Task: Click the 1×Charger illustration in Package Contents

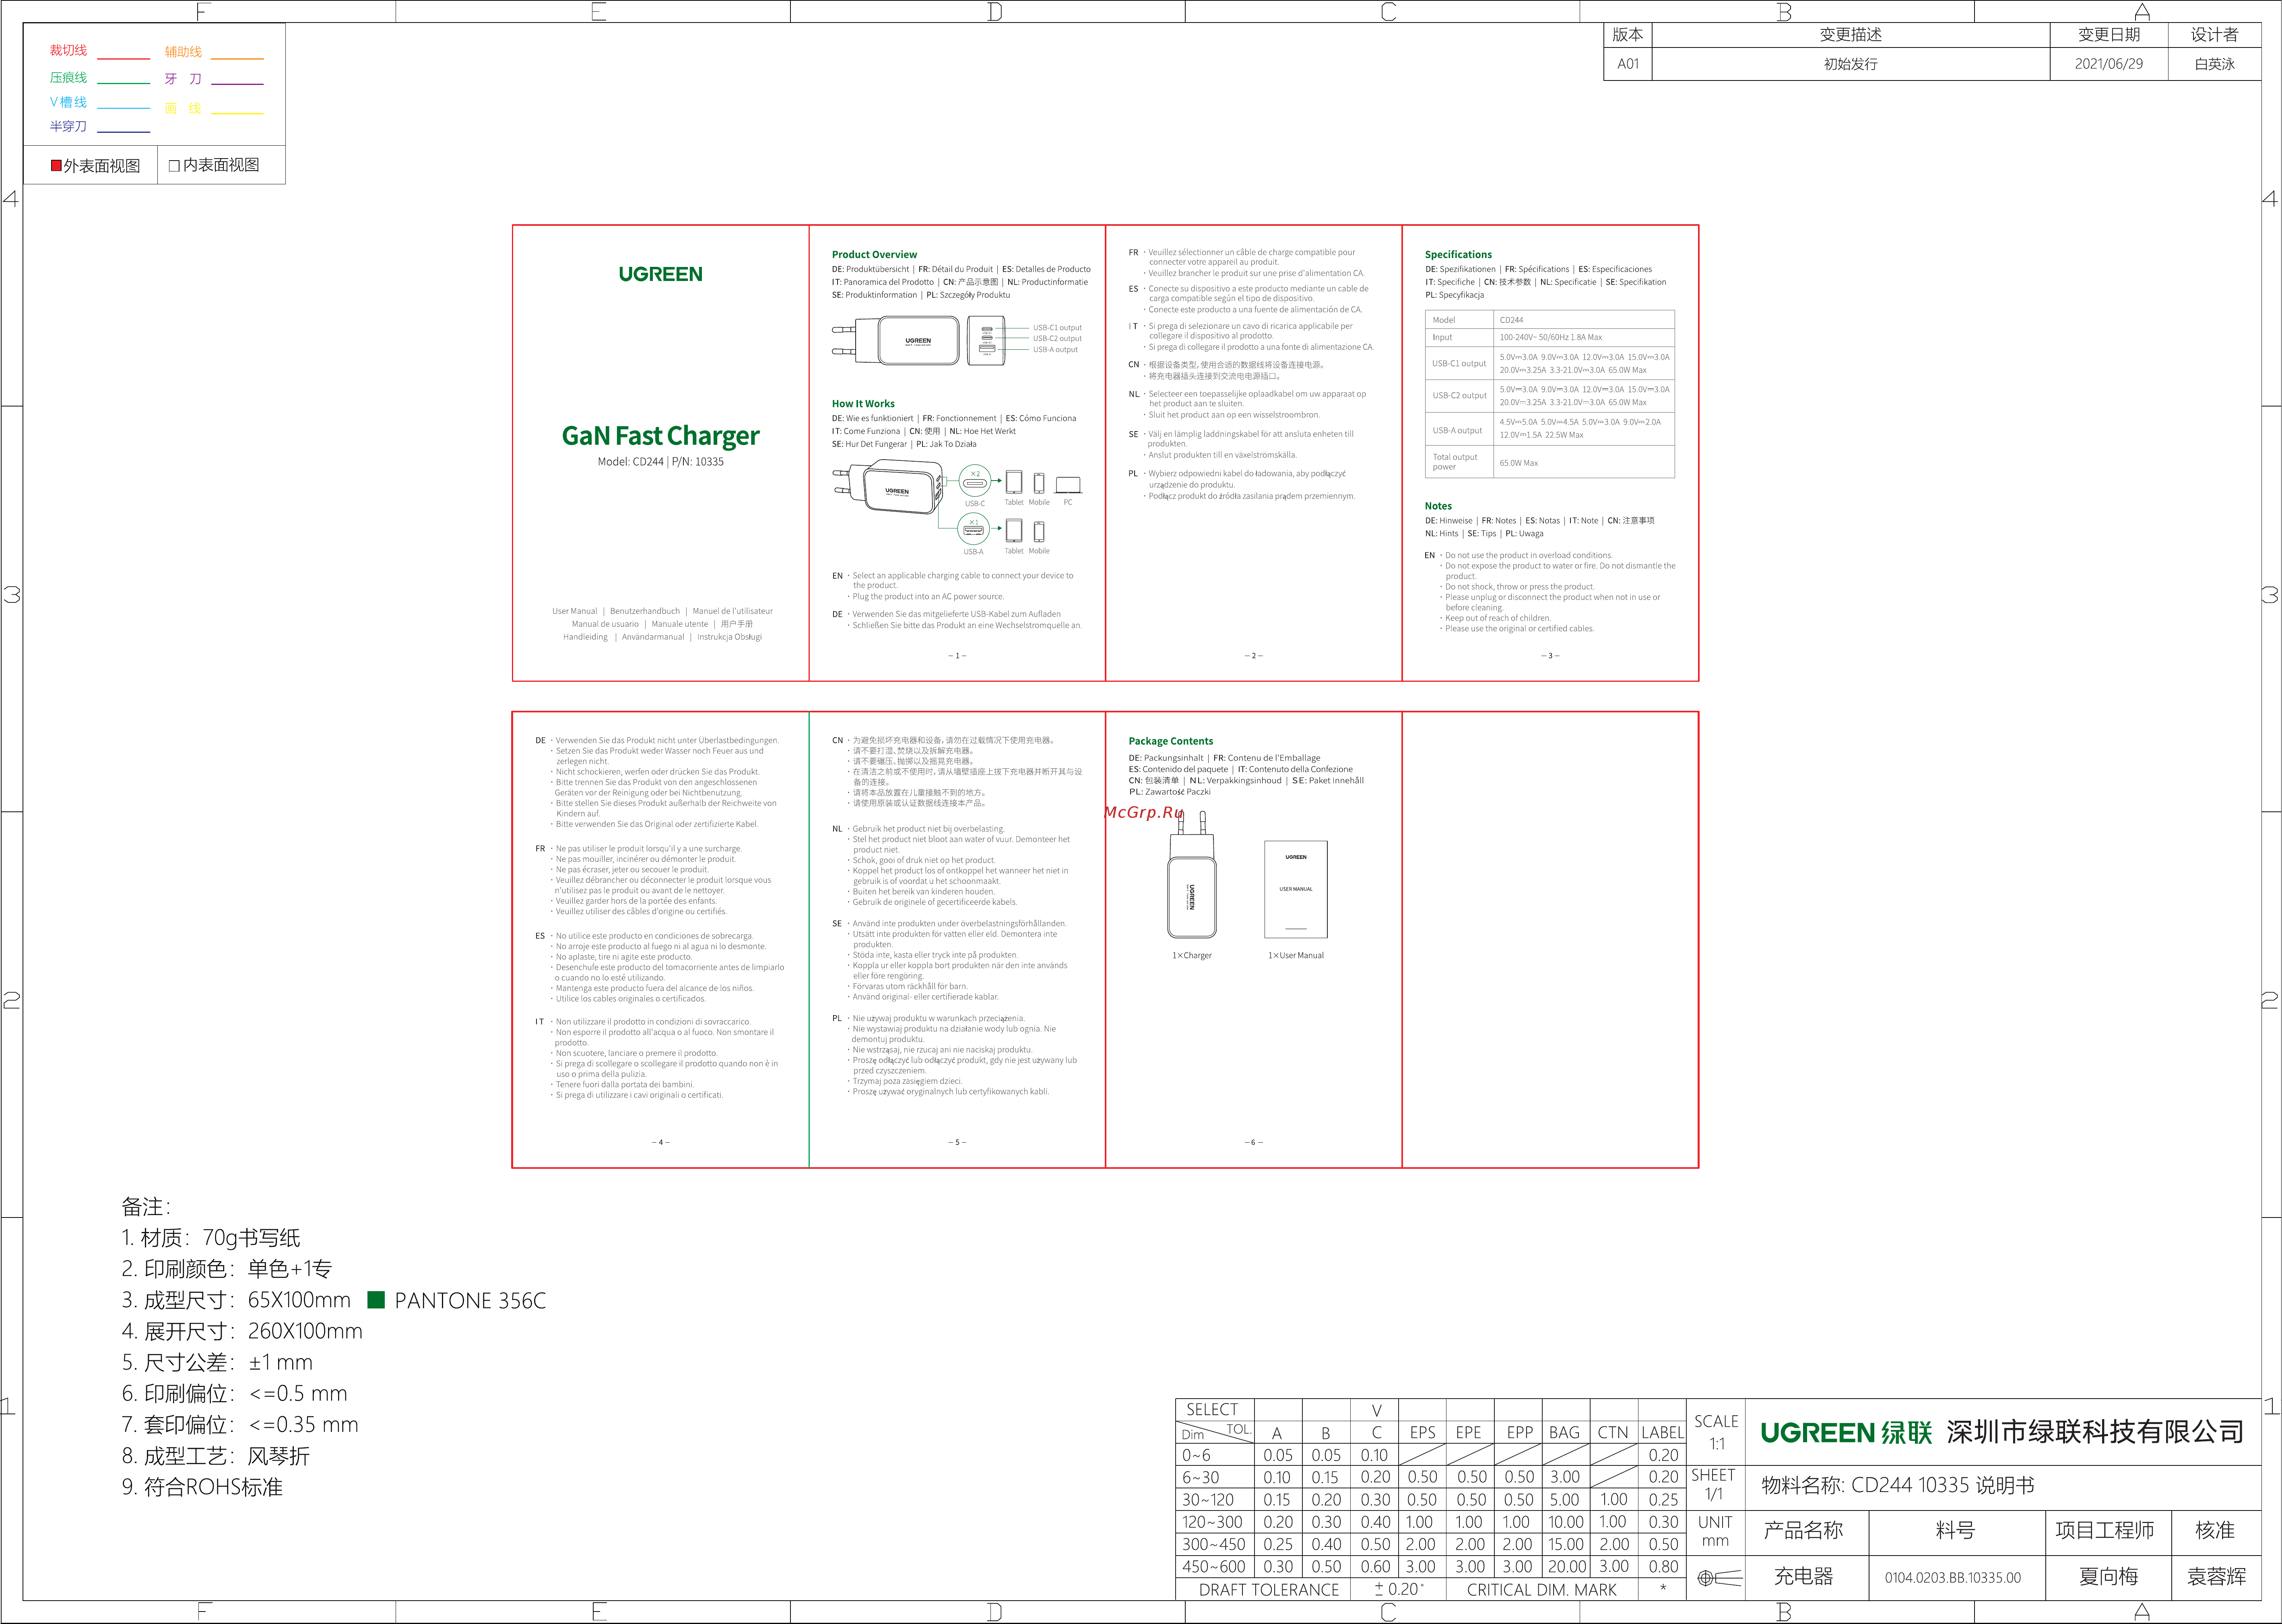Action: coord(1192,875)
